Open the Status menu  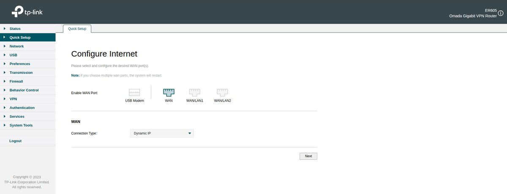tap(27, 29)
